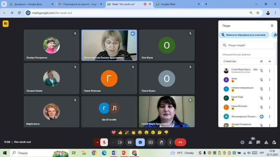Mute галина томашевська in list

(x=261, y=89)
